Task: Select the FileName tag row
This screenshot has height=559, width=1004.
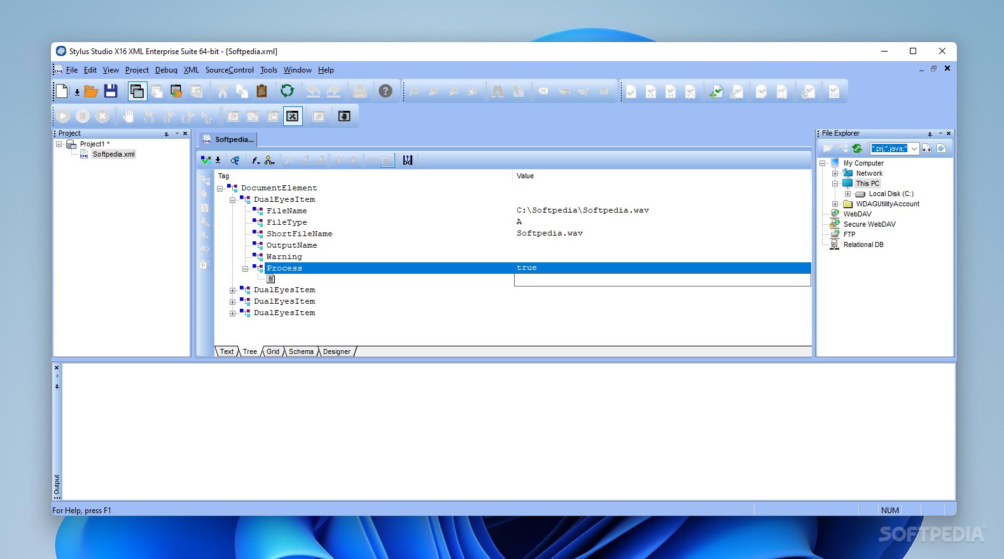Action: (287, 211)
